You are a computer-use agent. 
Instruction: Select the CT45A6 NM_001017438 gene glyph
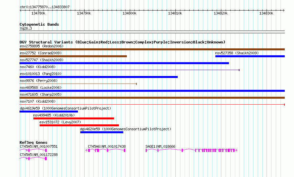pos(106,150)
